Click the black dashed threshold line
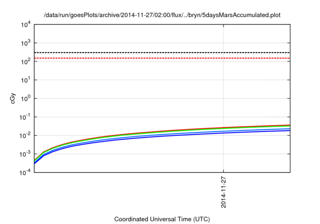The image size is (320, 224). pyautogui.click(x=162, y=52)
